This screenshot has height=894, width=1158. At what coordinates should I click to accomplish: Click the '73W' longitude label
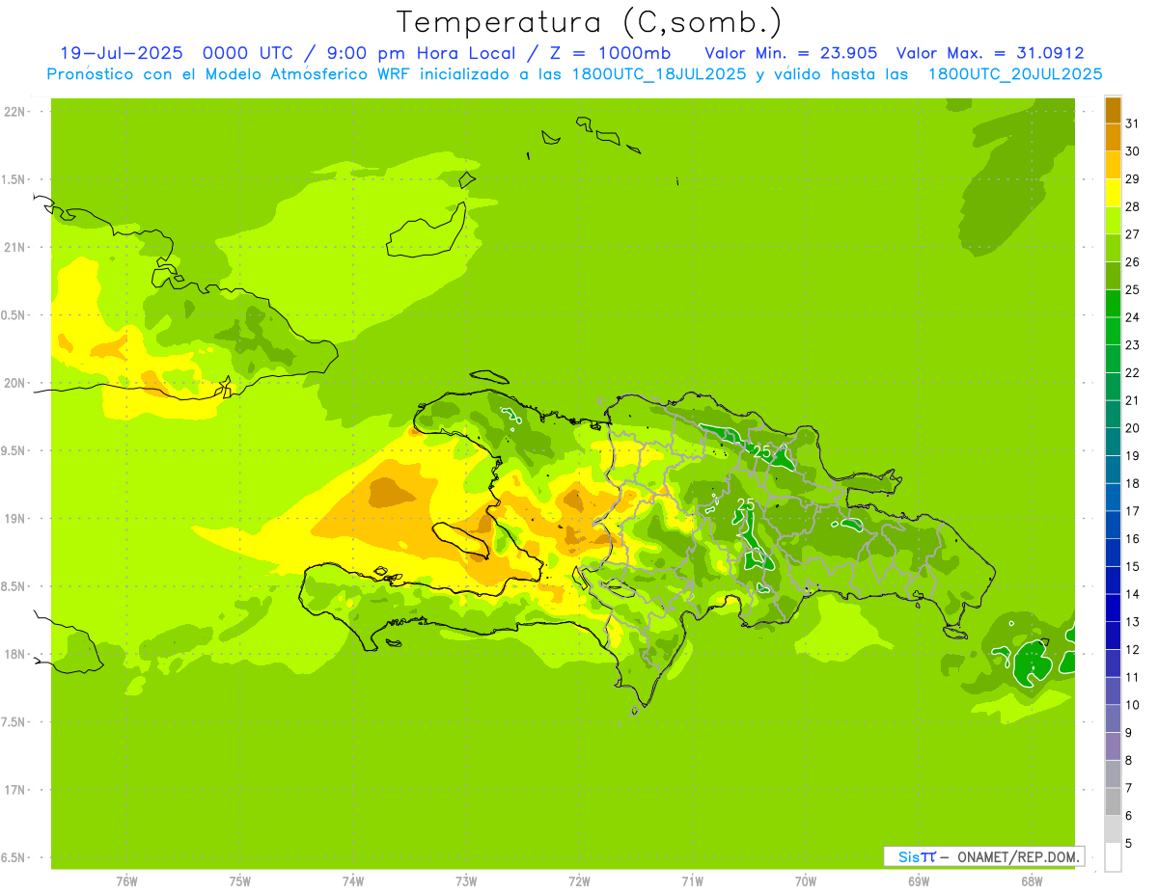click(x=466, y=881)
